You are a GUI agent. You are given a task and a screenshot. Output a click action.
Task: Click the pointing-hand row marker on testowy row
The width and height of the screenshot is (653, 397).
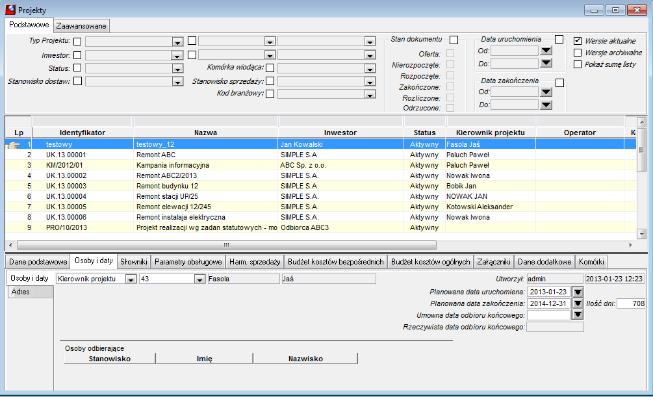point(14,144)
